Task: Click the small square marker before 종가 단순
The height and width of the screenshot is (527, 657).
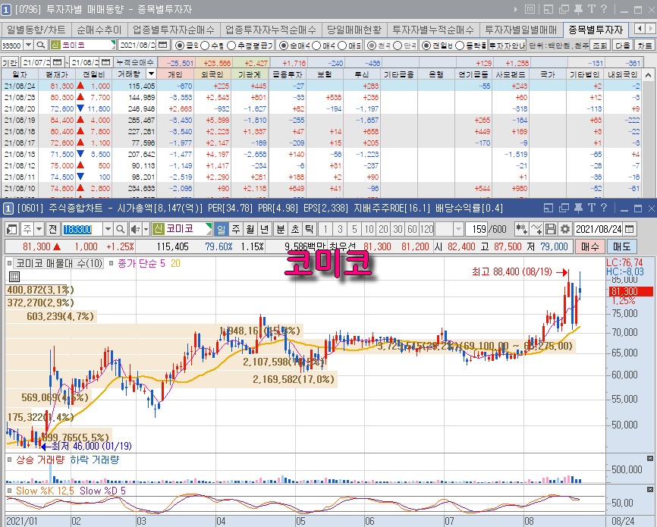Action: [111, 264]
